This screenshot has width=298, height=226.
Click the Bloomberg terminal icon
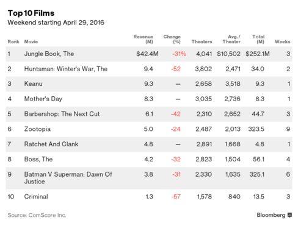pyautogui.click(x=289, y=215)
